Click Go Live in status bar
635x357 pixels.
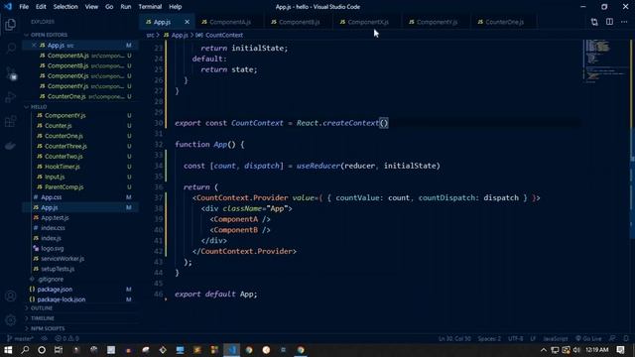[588, 338]
